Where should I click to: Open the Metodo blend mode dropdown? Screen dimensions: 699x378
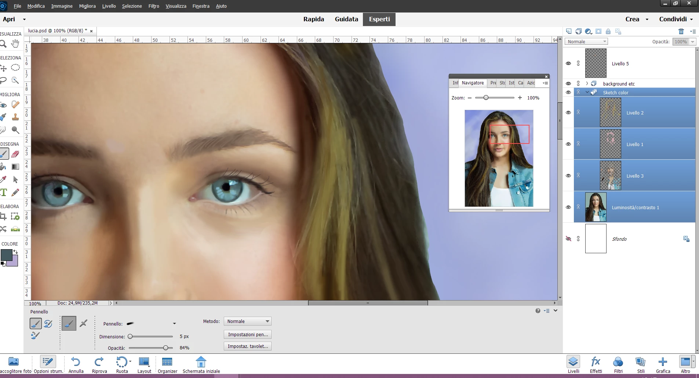click(248, 321)
